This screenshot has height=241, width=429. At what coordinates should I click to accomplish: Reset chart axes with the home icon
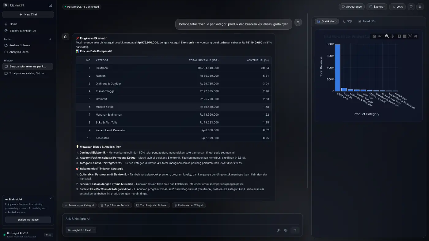[x=416, y=36]
